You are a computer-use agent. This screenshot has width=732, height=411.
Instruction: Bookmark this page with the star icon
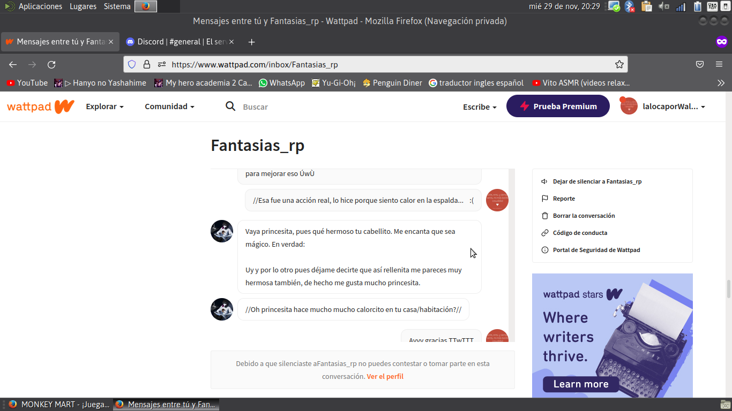click(x=619, y=65)
